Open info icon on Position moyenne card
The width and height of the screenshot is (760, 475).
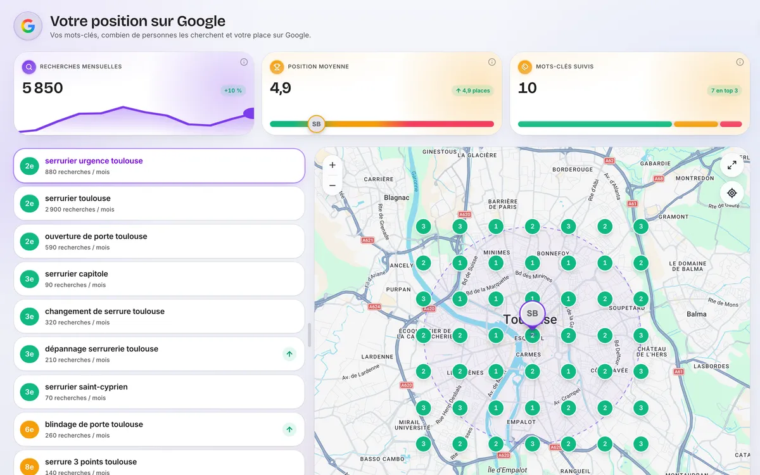[x=492, y=62]
